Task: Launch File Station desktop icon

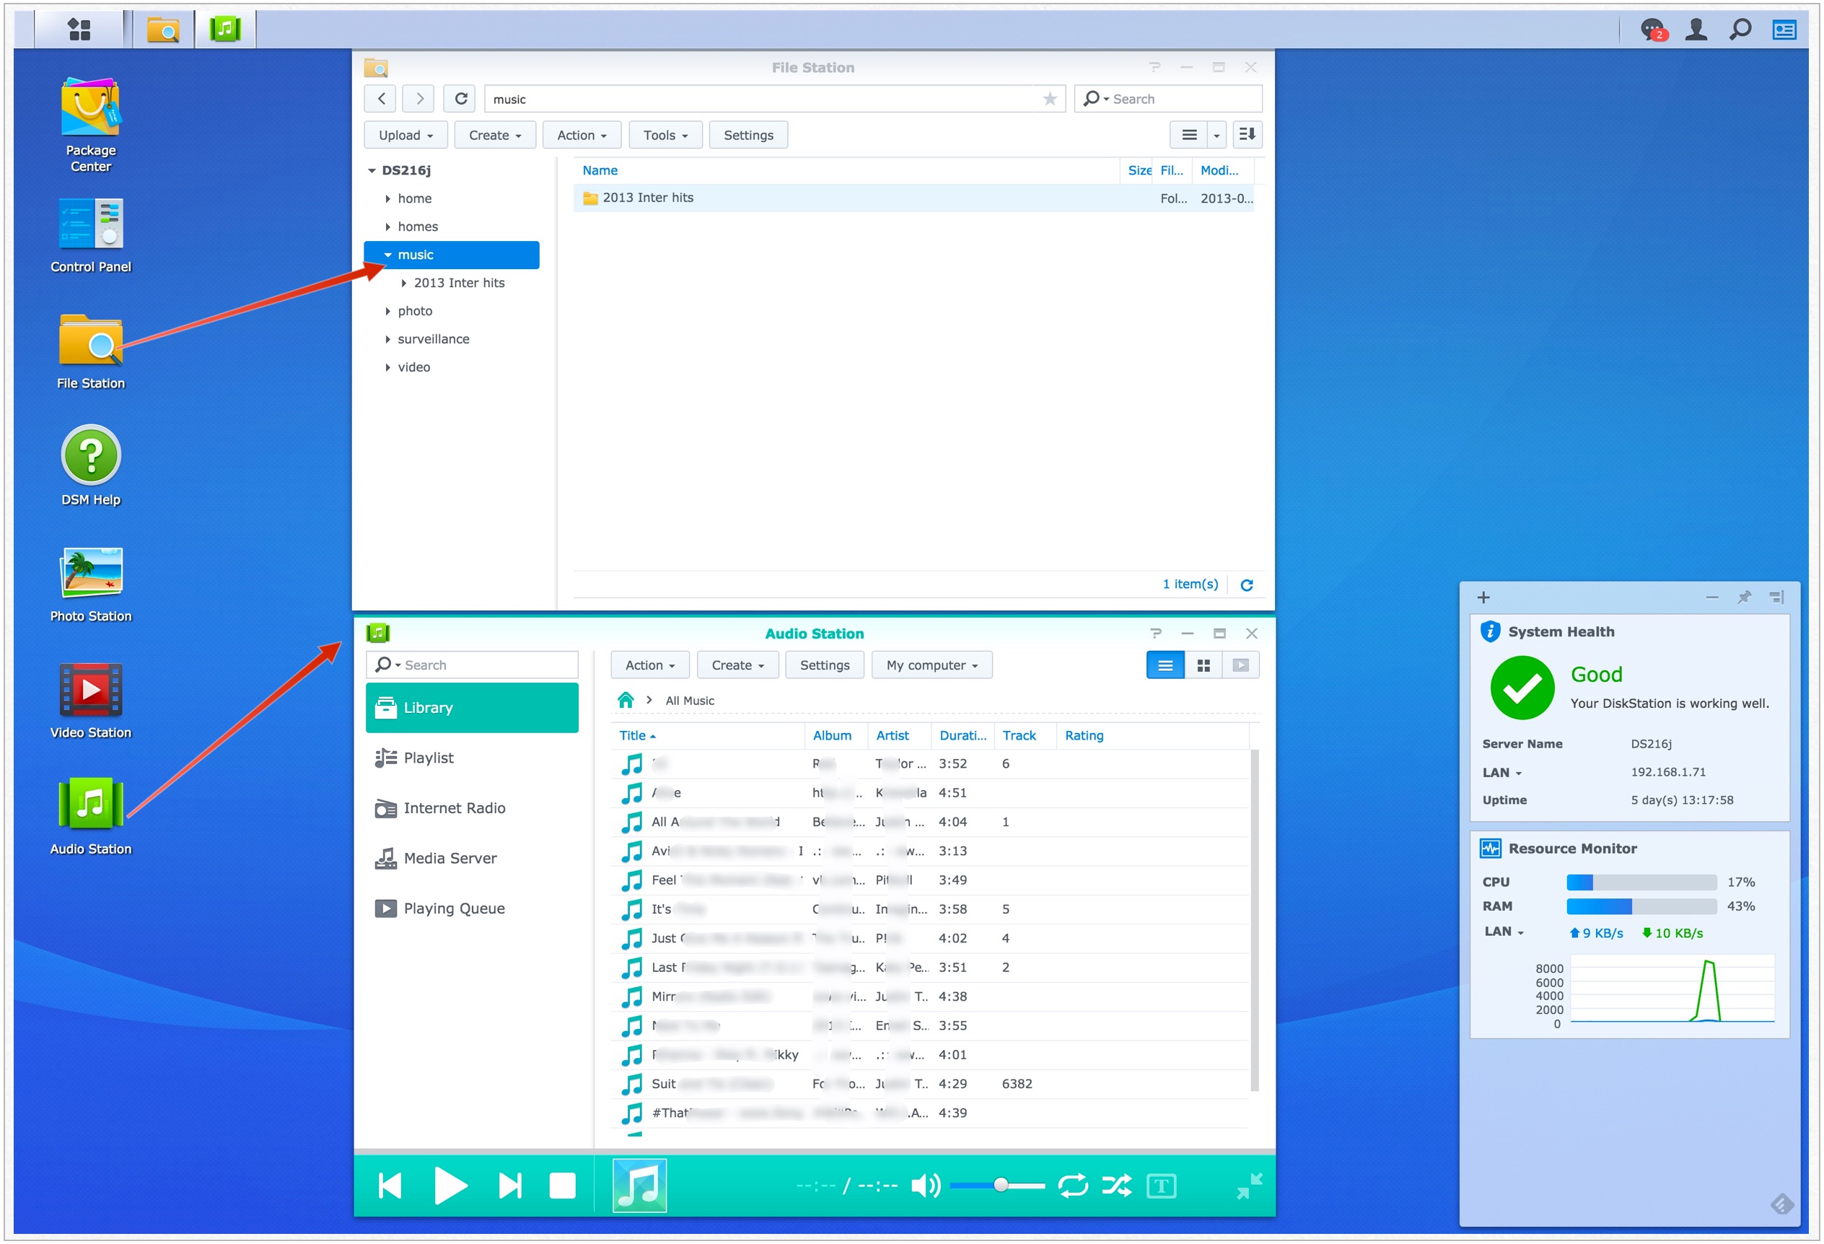Action: [x=90, y=351]
